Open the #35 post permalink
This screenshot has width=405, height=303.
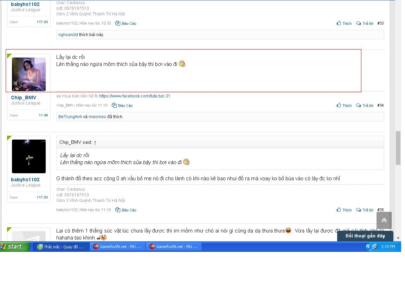(380, 210)
